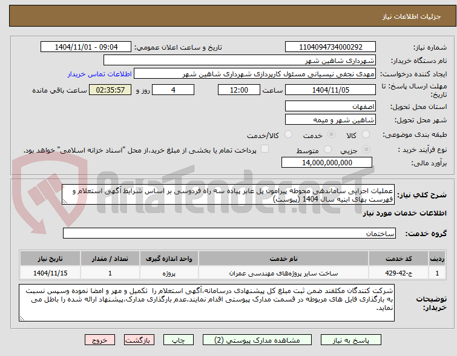This screenshot has width=457, height=356.
Task: Click the پاسخ به نیاز button
Action: pos(351,340)
